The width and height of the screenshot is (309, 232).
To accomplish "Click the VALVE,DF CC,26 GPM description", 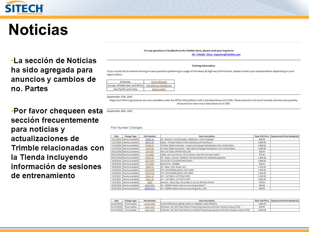I will point(177,161).
